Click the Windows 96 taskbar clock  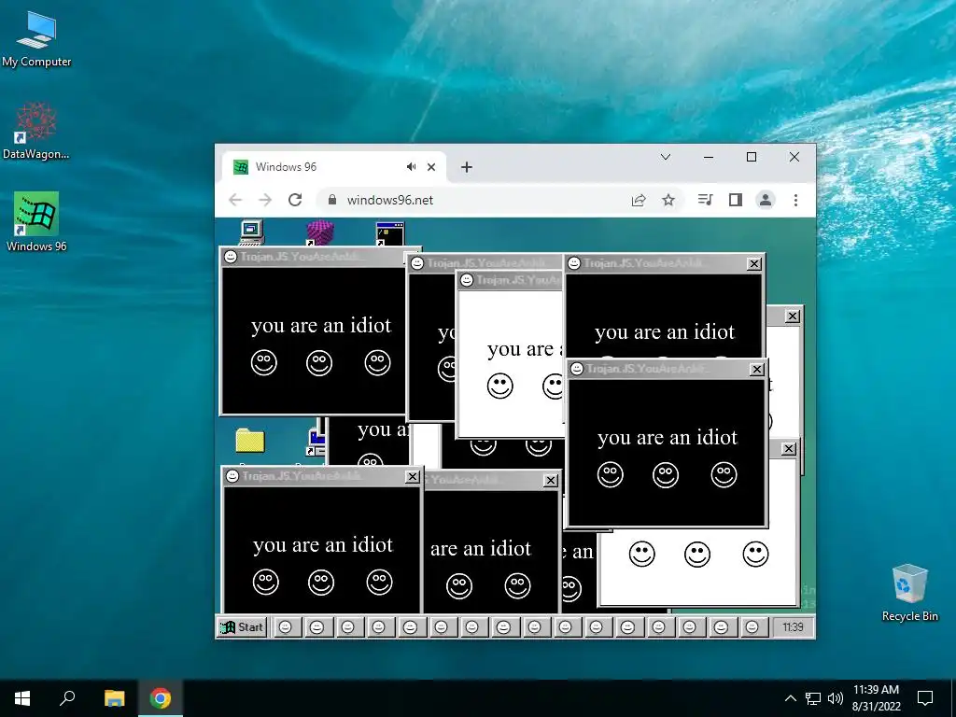[x=793, y=626]
